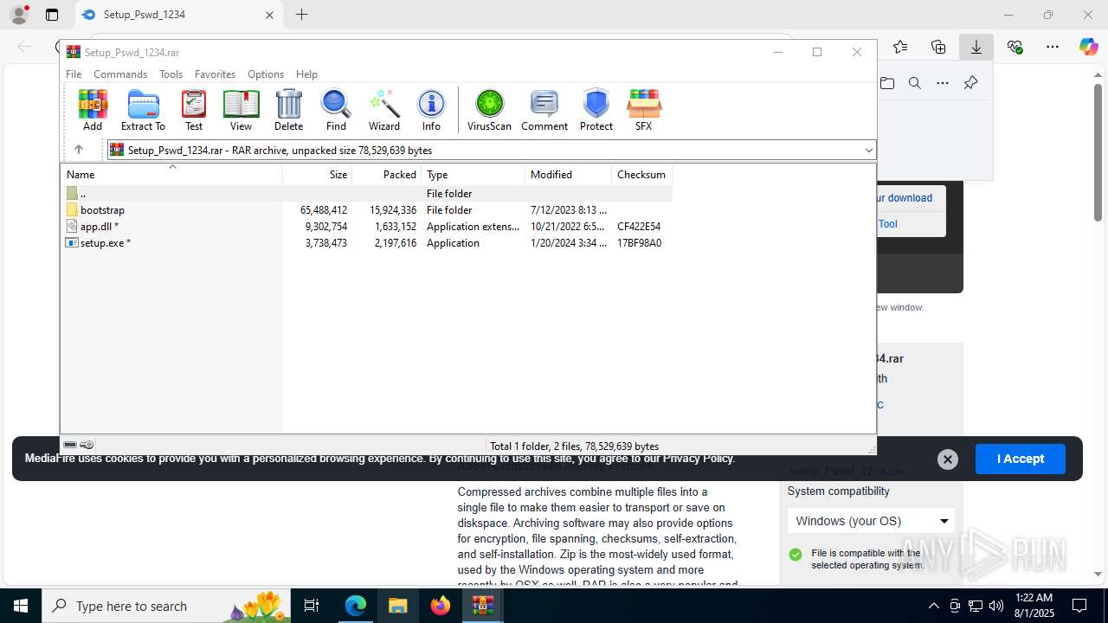Open the Find magnifier tool
Image resolution: width=1108 pixels, height=623 pixels.
(x=336, y=110)
